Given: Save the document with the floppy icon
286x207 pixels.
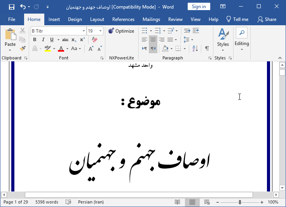Looking at the screenshot, I should (12, 7).
